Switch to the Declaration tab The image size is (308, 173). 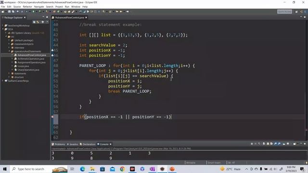click(88, 144)
